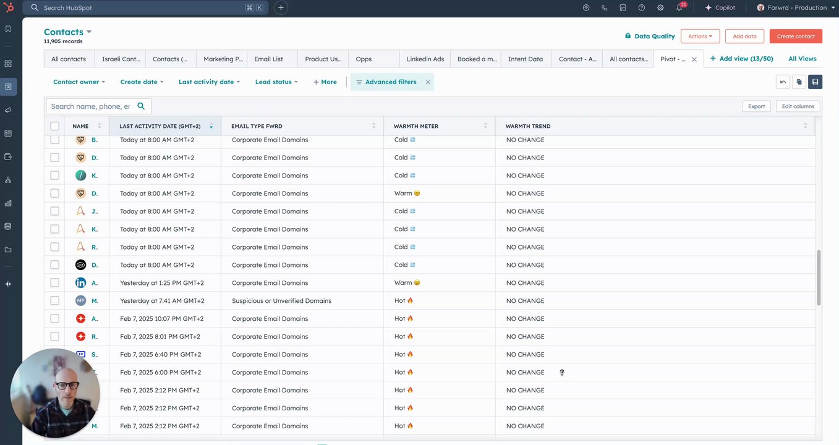Click the save view floppy icon
This screenshot has height=445, width=839.
click(x=815, y=82)
